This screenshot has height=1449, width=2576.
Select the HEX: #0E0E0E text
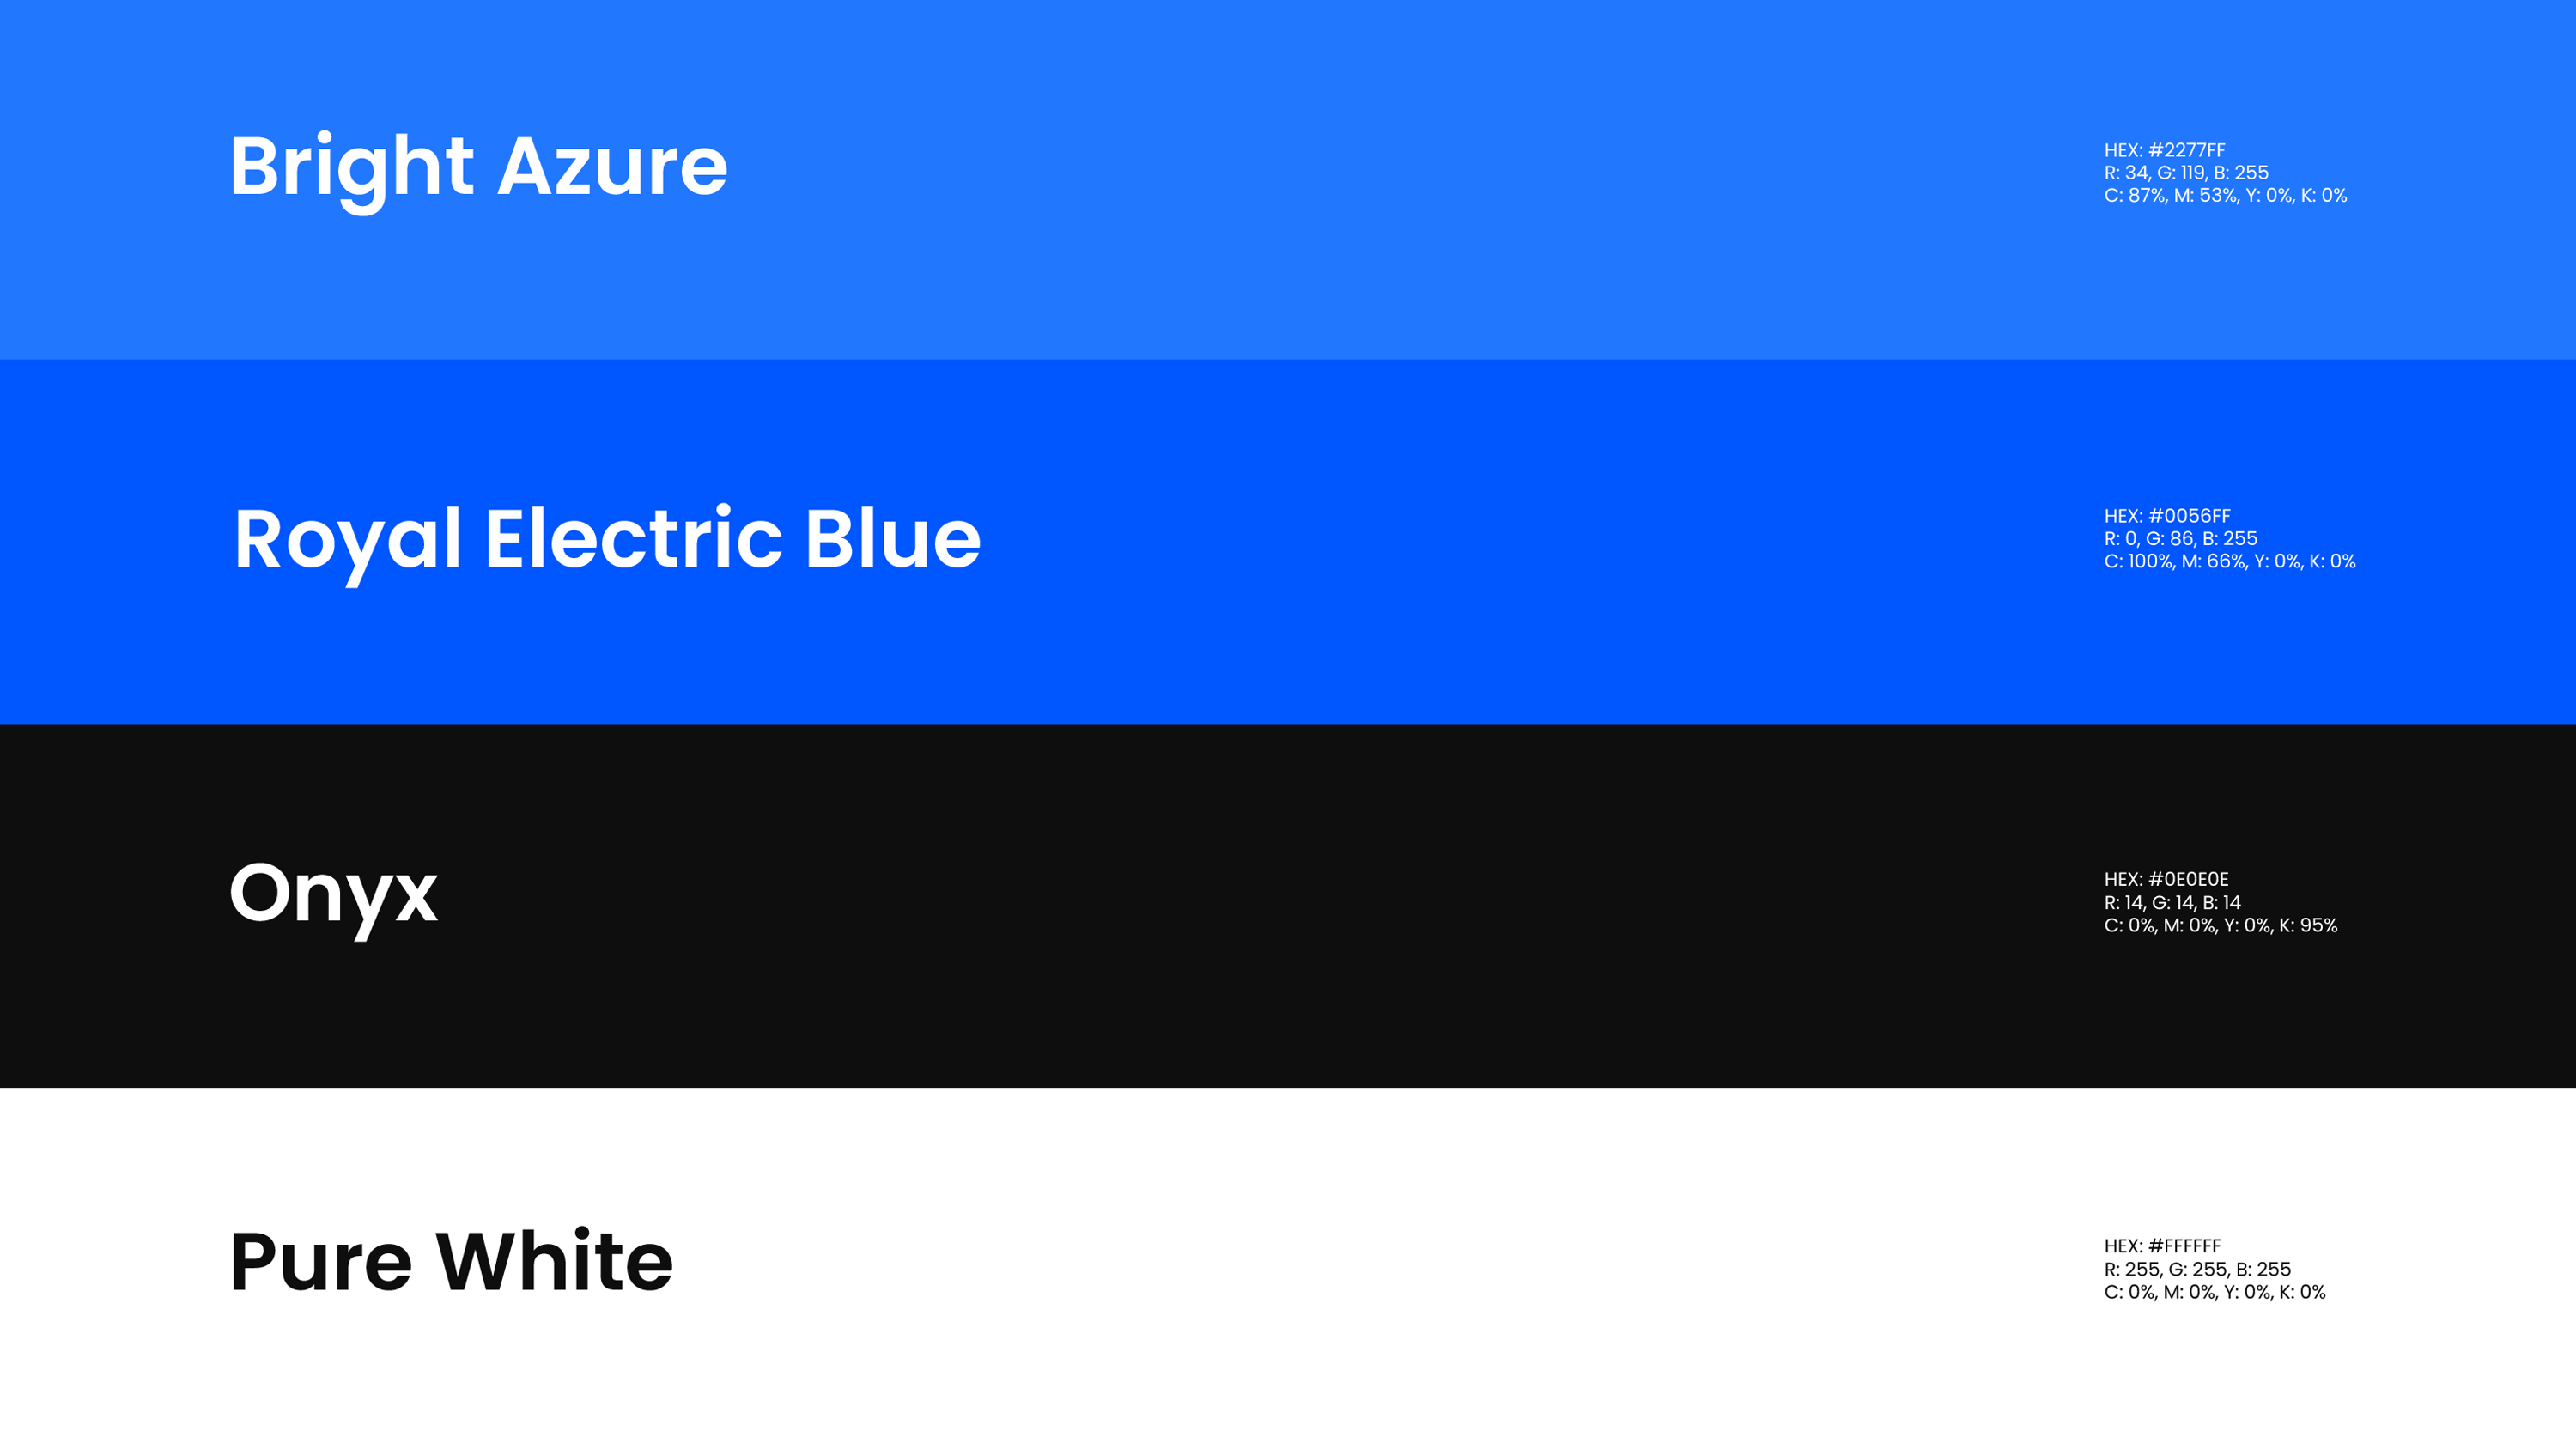pos(2166,879)
